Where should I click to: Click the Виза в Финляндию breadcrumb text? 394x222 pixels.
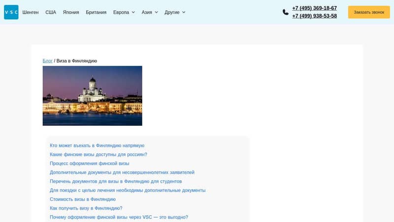click(x=77, y=61)
